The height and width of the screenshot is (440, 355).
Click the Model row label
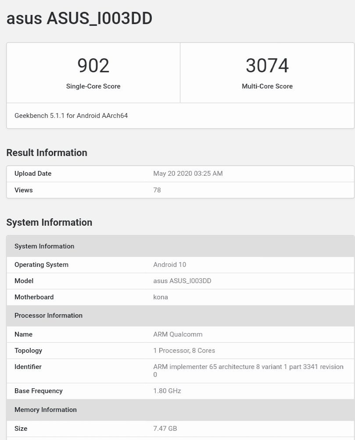click(x=24, y=281)
